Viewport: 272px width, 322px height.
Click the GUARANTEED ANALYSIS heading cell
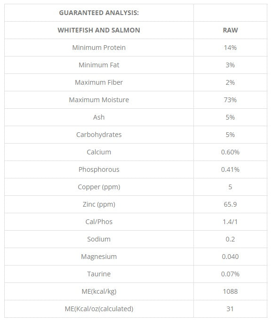click(x=99, y=13)
